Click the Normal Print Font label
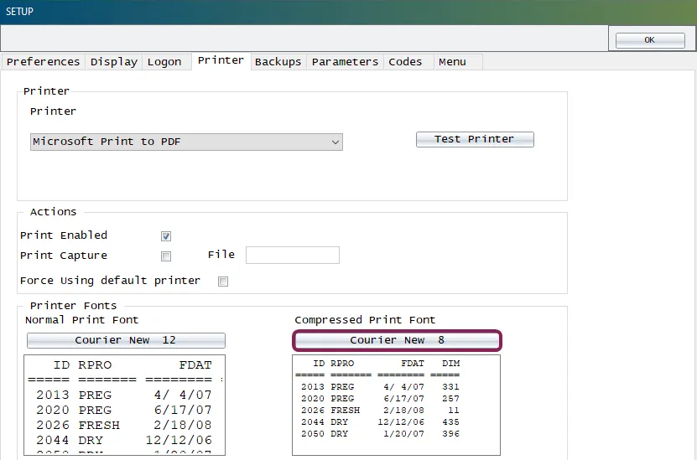The width and height of the screenshot is (697, 460). tap(82, 320)
